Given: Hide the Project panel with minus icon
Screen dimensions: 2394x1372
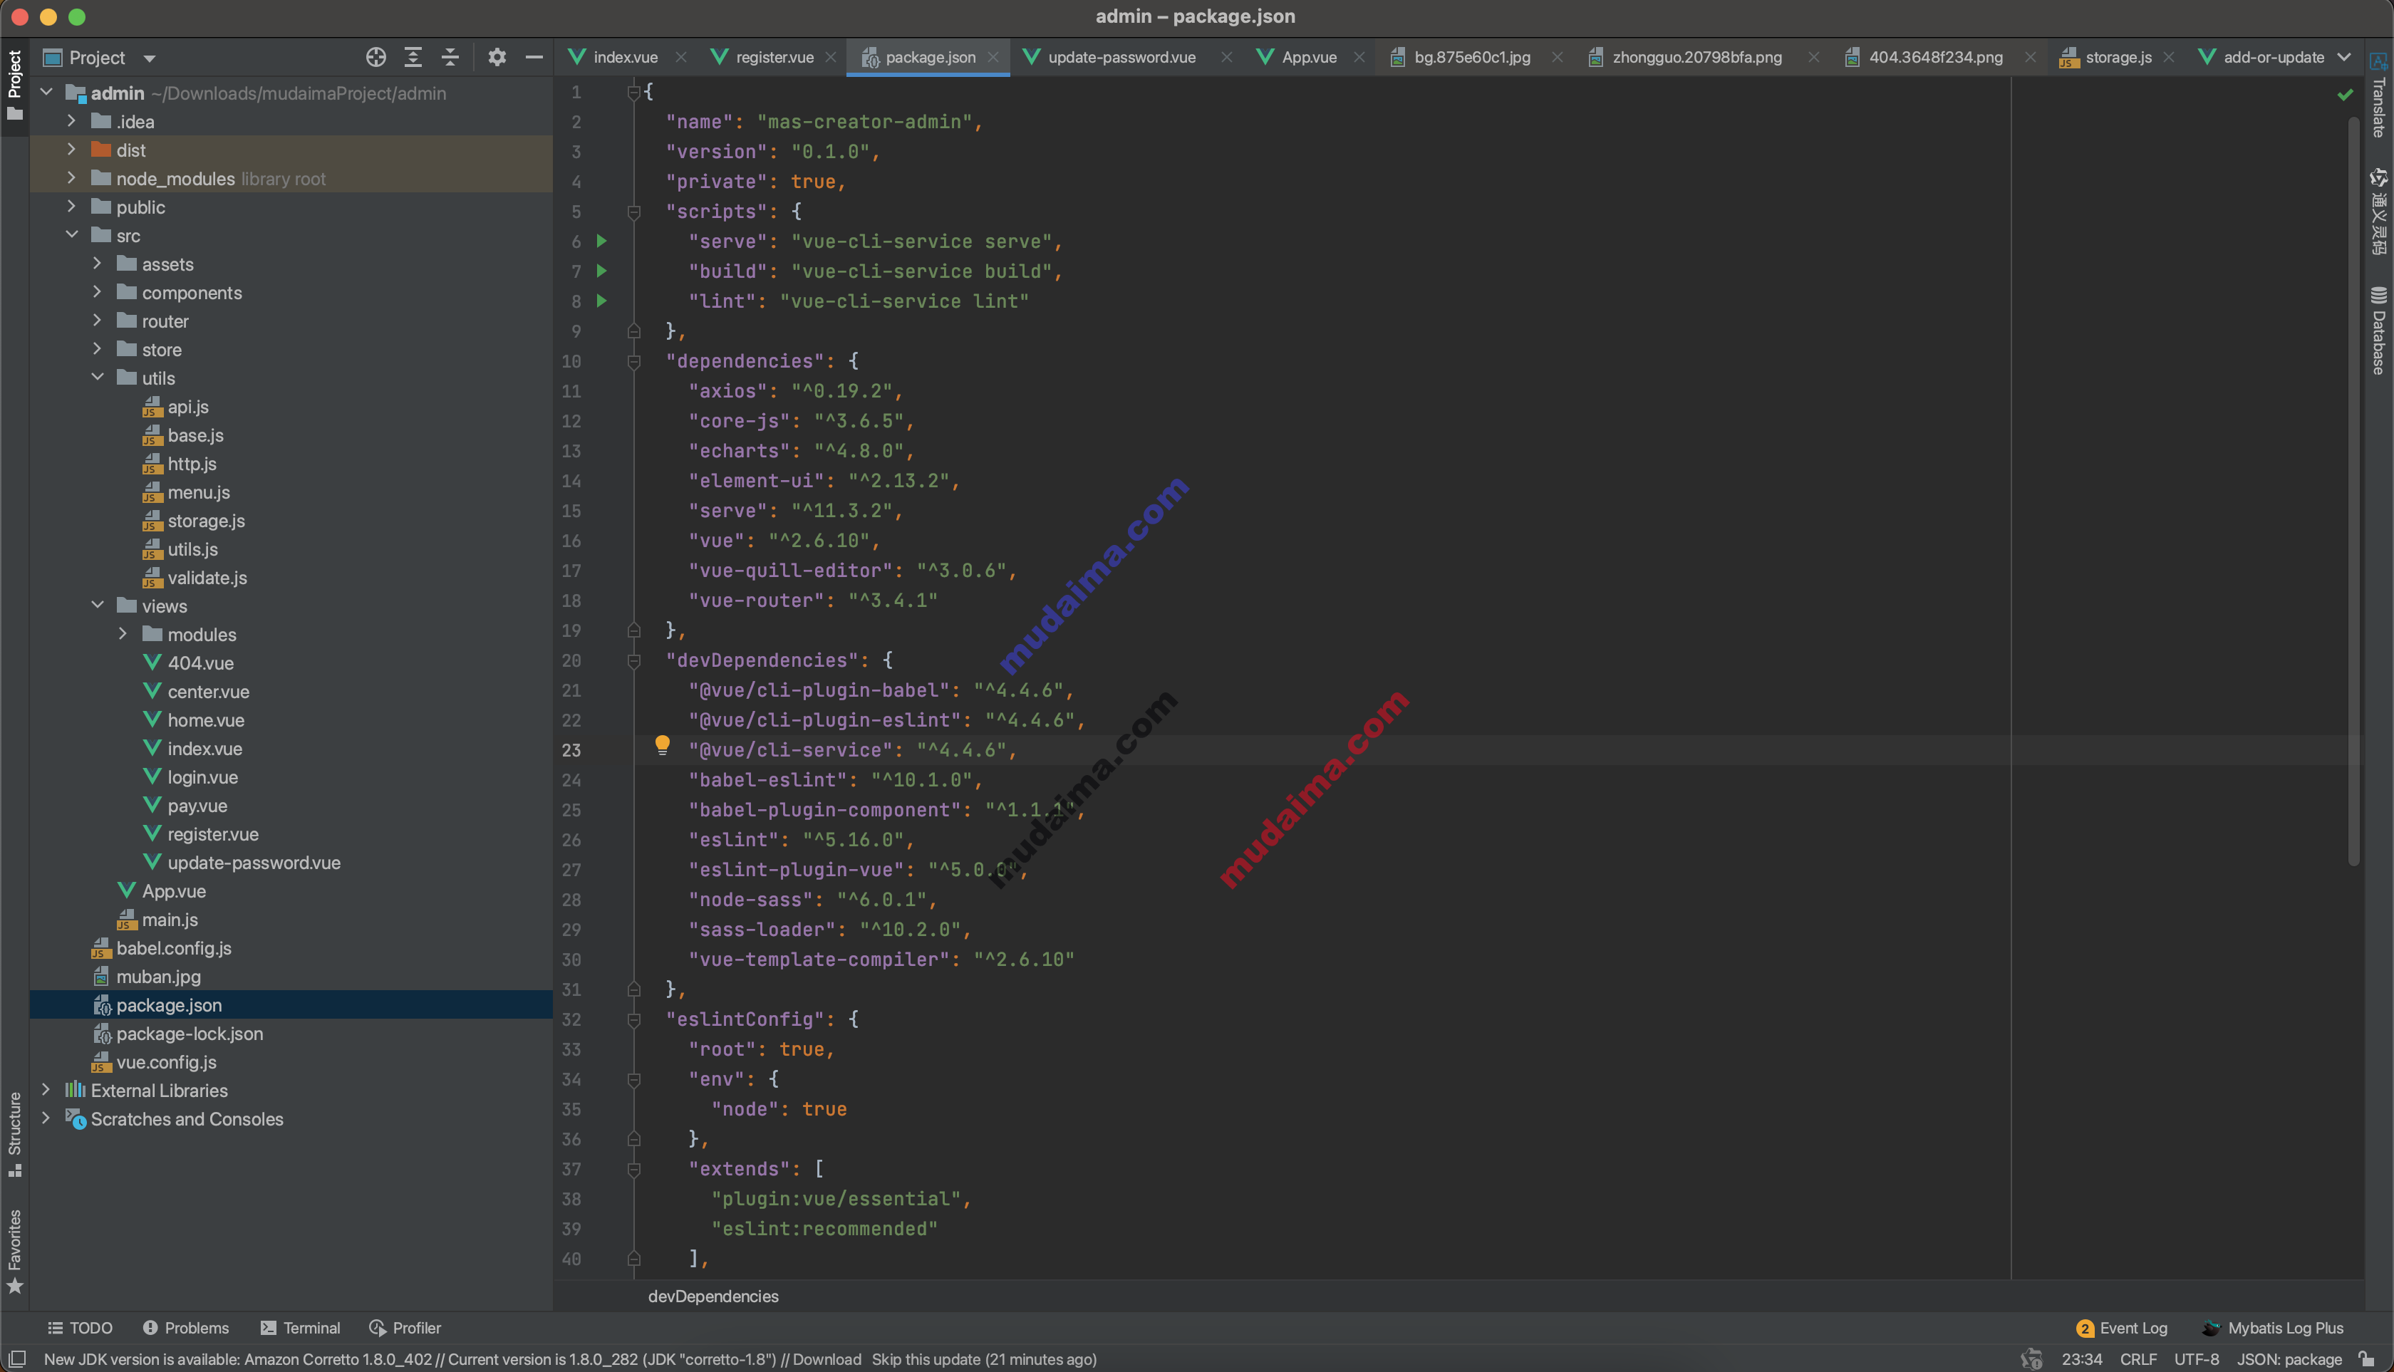Looking at the screenshot, I should click(534, 58).
